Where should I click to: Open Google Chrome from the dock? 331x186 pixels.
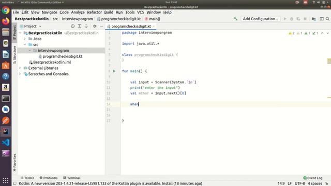point(6,10)
